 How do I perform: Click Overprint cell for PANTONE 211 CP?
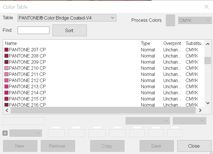pos(172,74)
